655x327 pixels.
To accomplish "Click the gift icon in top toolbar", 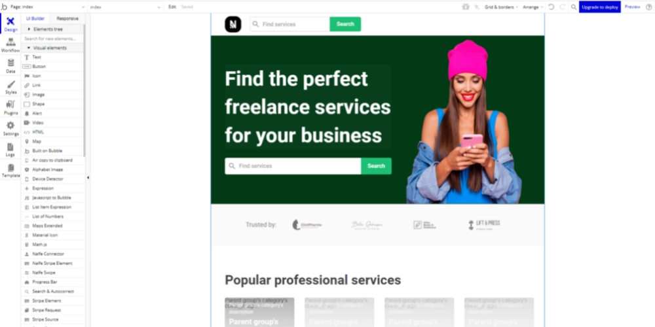I will pos(466,7).
